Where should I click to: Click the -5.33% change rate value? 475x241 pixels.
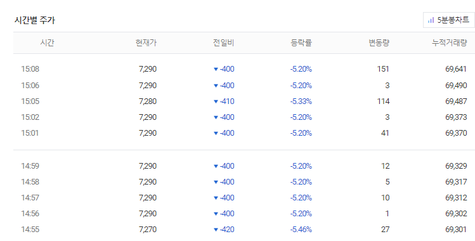tap(301, 101)
